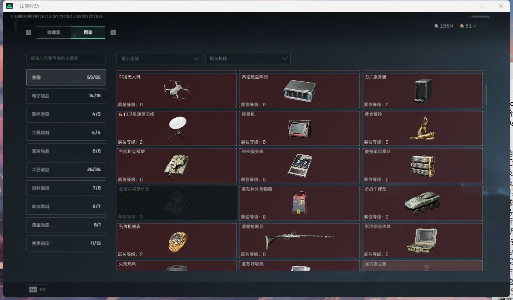Open the 显示全部 filter dropdown
The height and width of the screenshot is (300, 513).
pos(159,58)
